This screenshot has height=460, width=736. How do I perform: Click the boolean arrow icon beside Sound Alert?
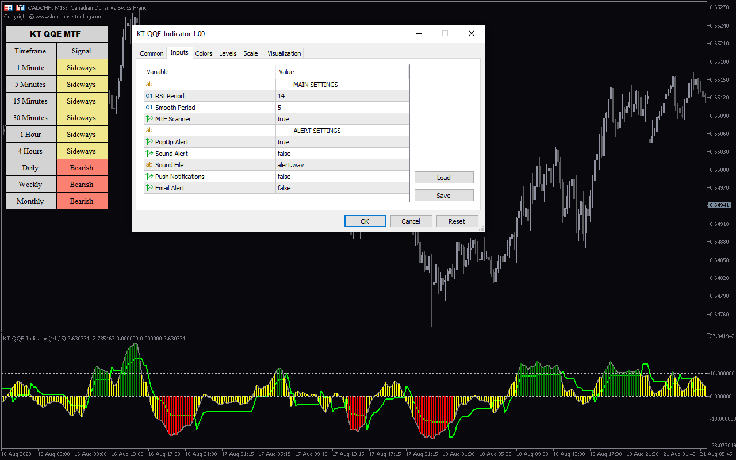pyautogui.click(x=149, y=154)
